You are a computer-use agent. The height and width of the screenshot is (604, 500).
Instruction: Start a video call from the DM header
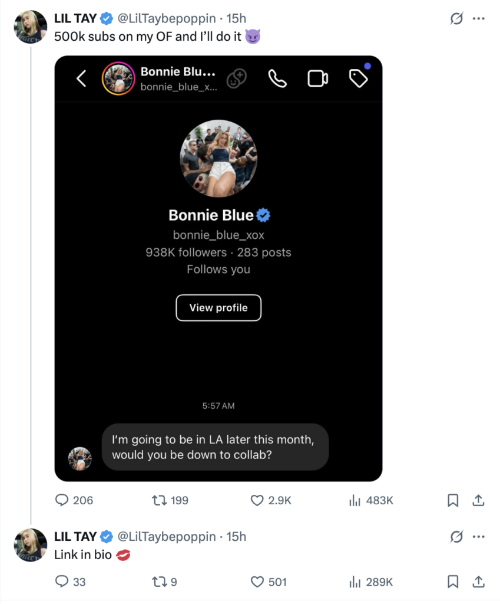(318, 78)
